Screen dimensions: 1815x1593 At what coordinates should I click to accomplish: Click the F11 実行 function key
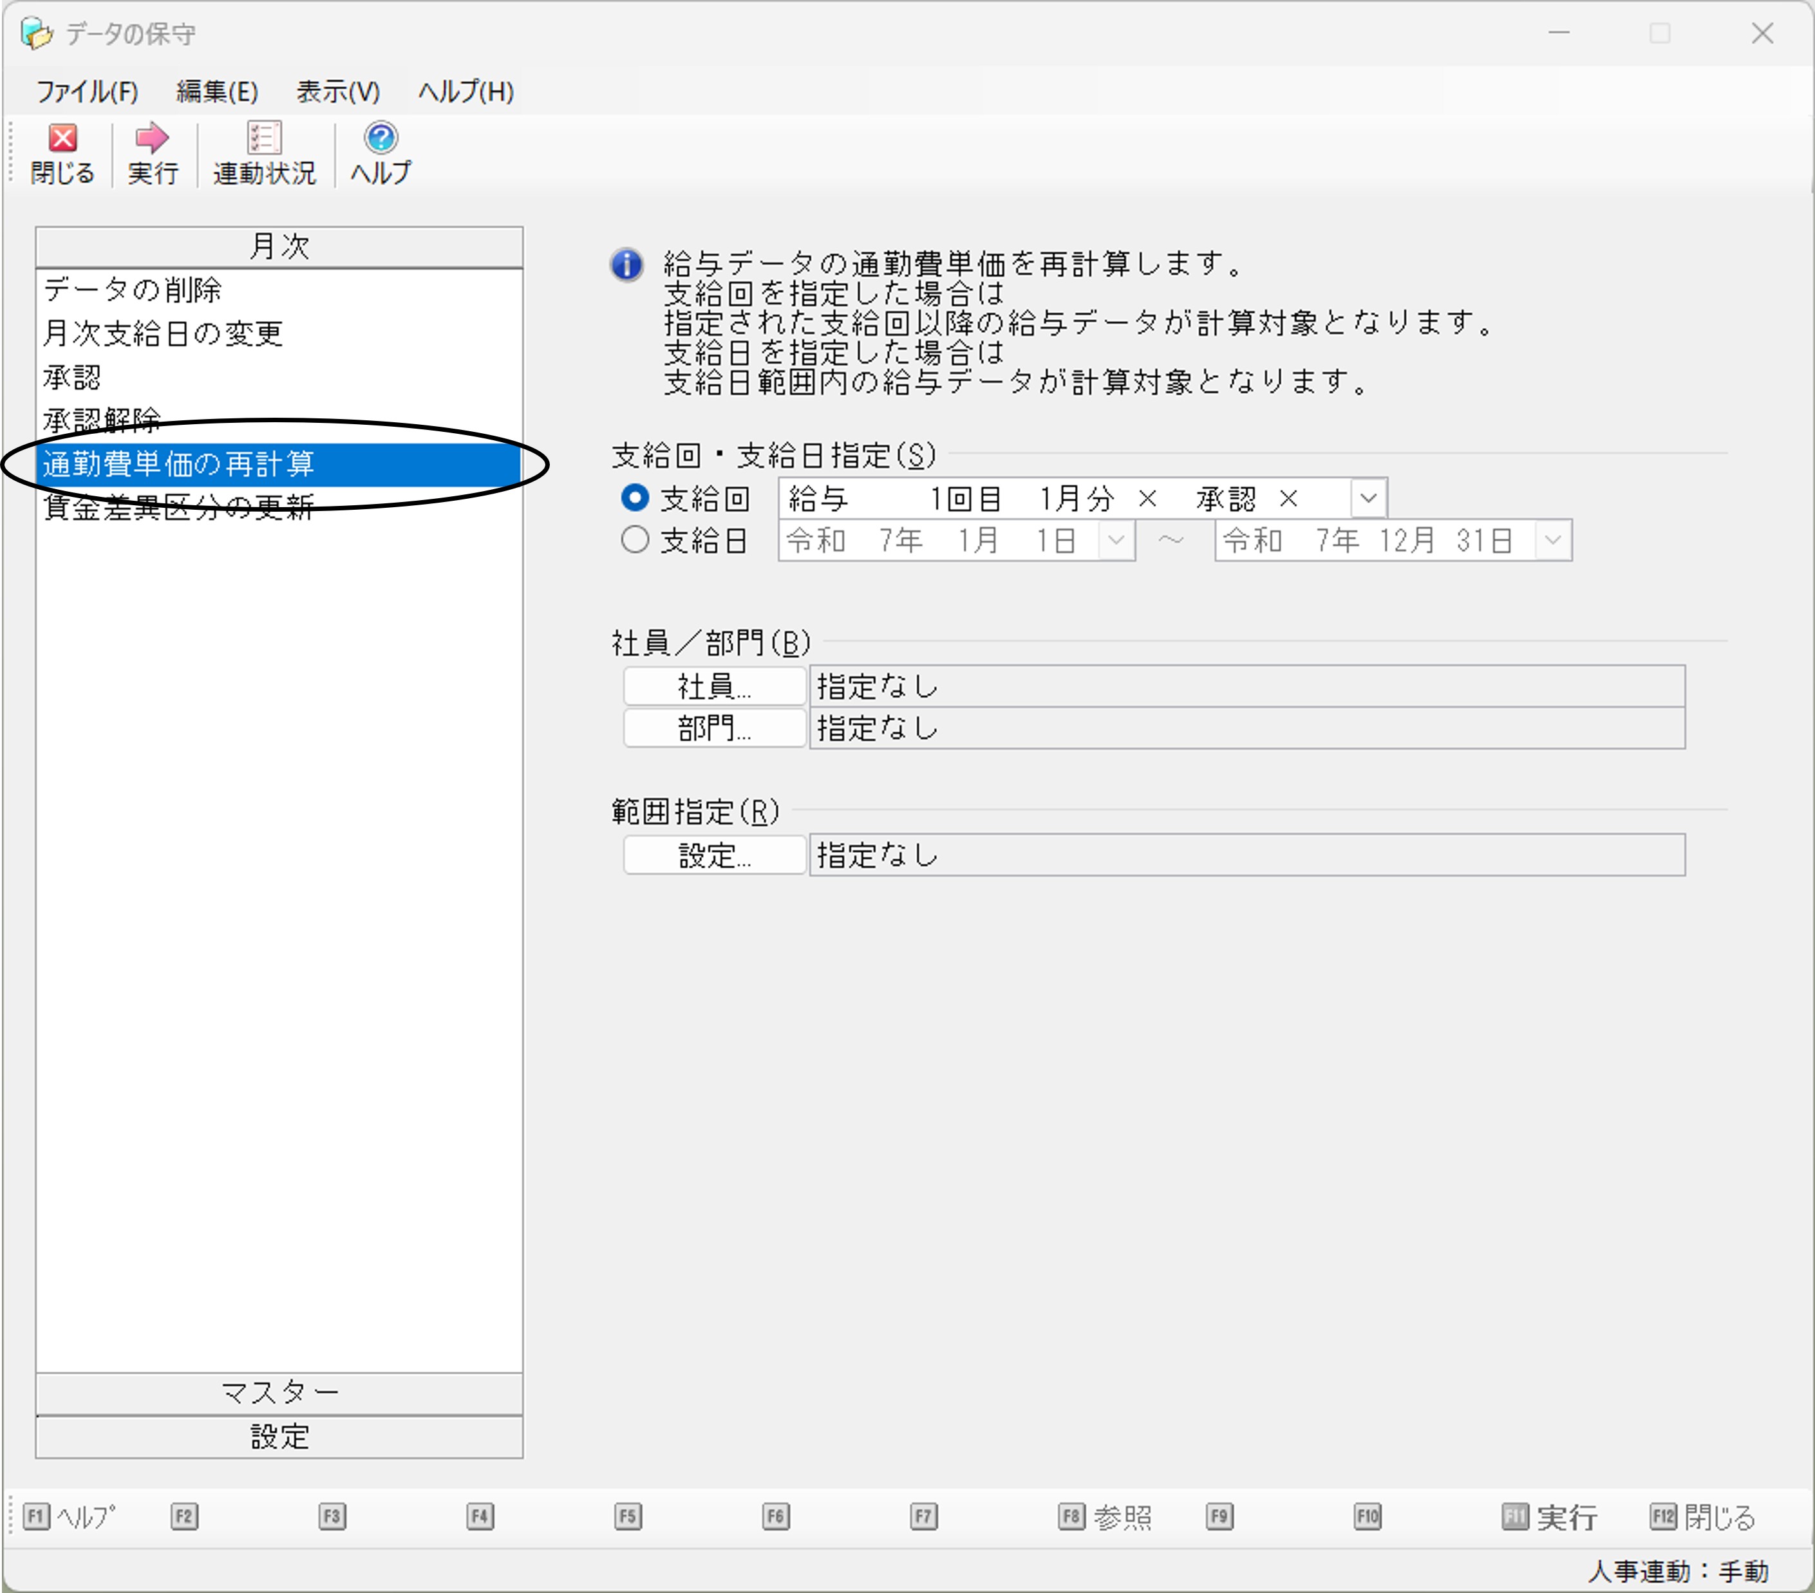tap(1550, 1516)
